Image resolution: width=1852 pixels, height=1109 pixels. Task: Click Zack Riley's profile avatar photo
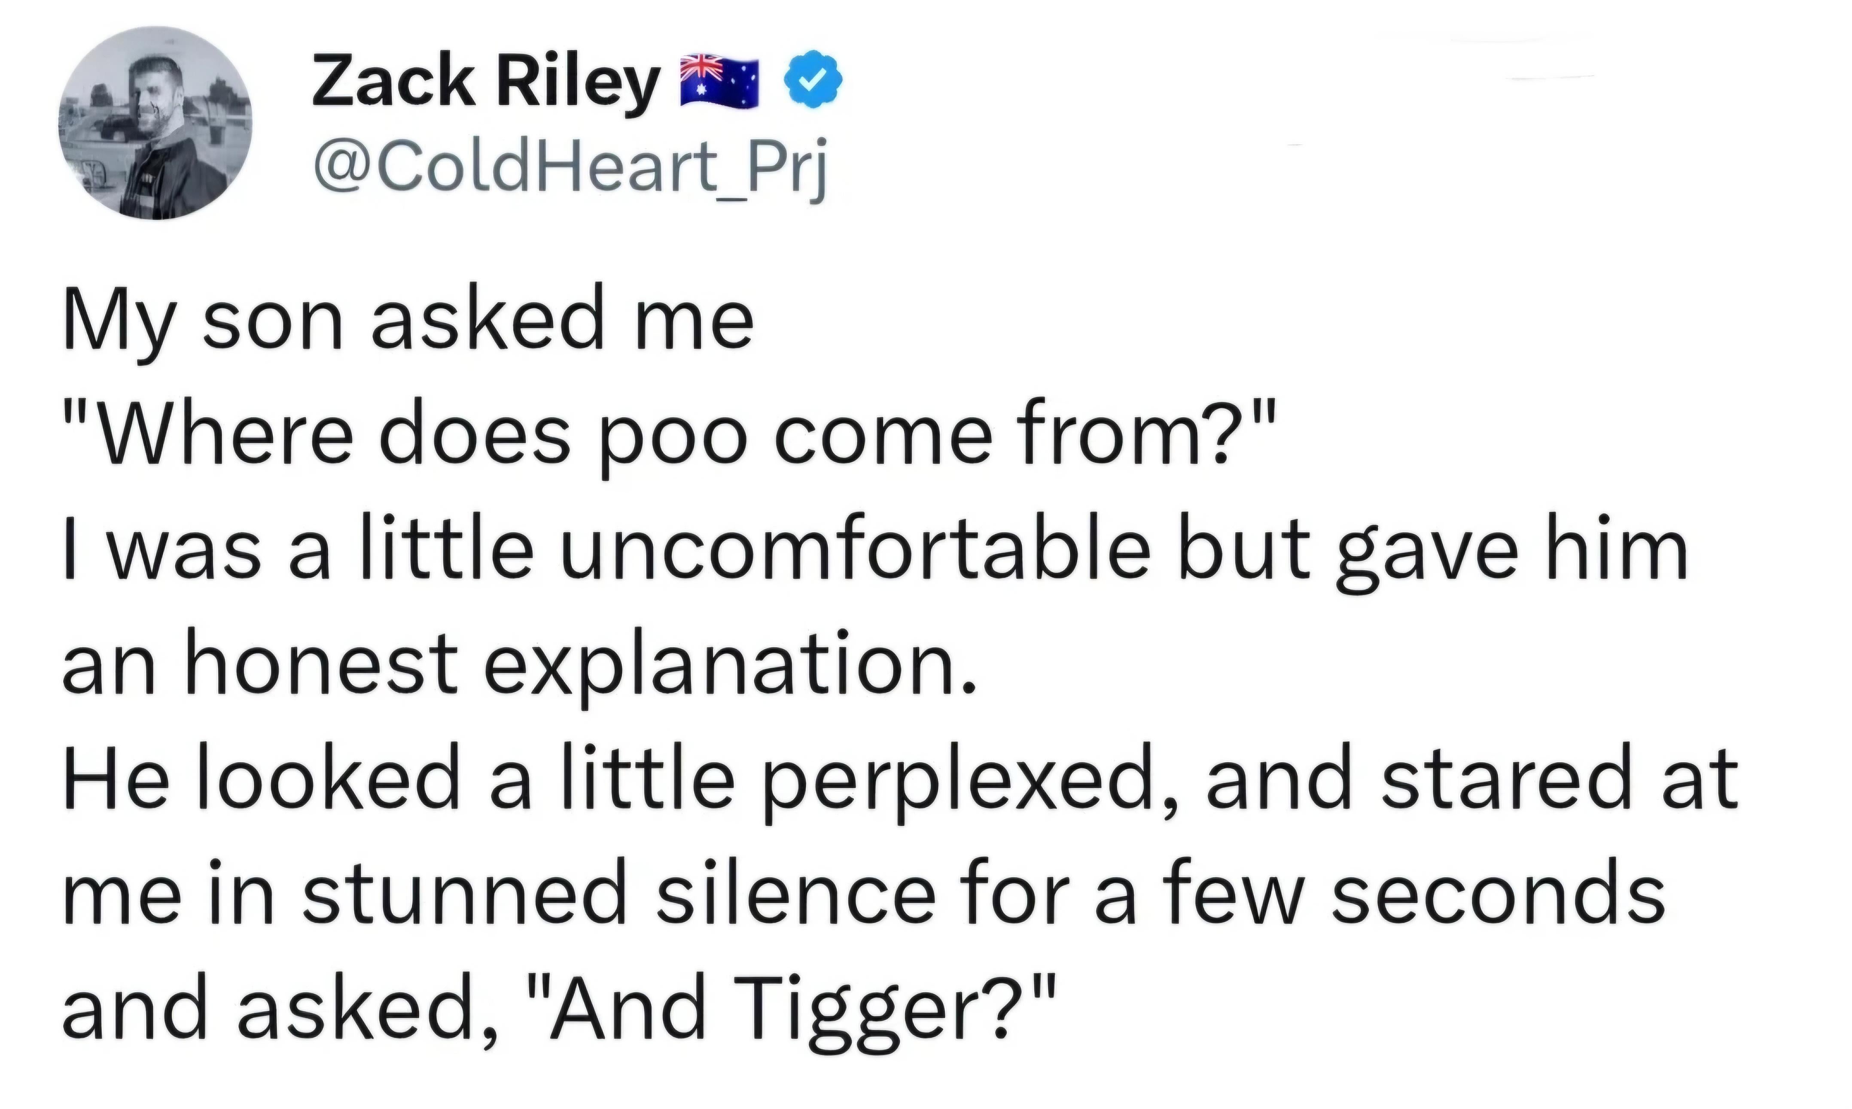(155, 123)
